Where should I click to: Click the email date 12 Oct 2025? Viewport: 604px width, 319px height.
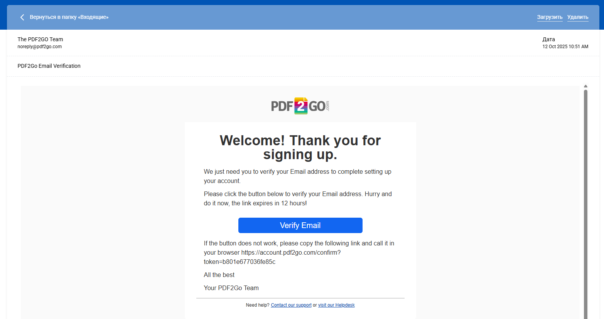565,47
